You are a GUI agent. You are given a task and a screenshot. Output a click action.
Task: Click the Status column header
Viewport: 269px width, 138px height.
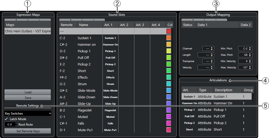click(x=189, y=25)
